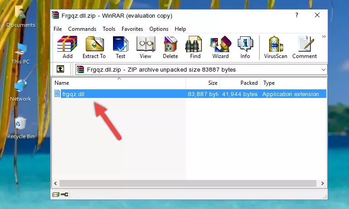Open the View file tool
Image resolution: width=349 pixels, height=209 pixels.
point(146,47)
